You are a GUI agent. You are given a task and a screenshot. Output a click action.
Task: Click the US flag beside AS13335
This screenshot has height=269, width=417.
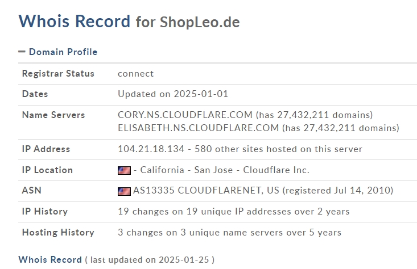pos(124,191)
